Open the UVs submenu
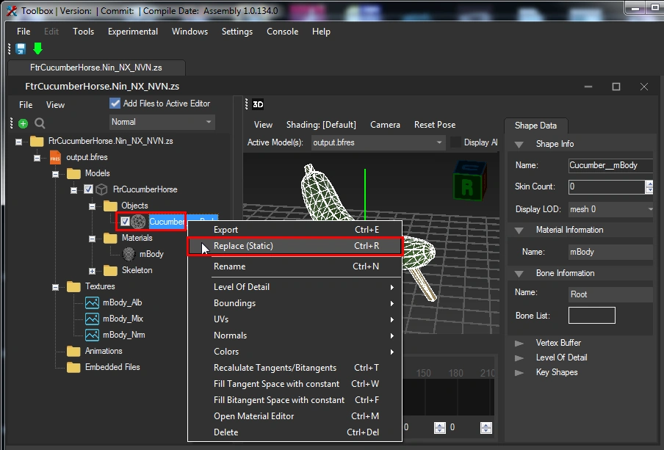The image size is (664, 450). [295, 319]
